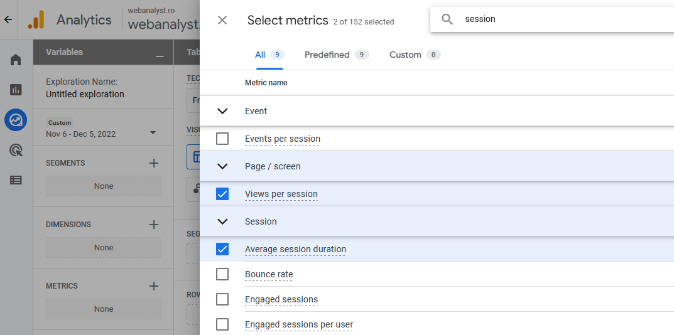Screen dimensions: 674x335
Task: Check the Bounce rate checkbox
Action: coord(222,274)
